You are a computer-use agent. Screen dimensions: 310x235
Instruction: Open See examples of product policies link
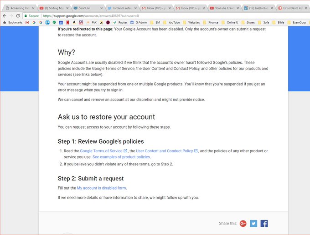click(121, 157)
